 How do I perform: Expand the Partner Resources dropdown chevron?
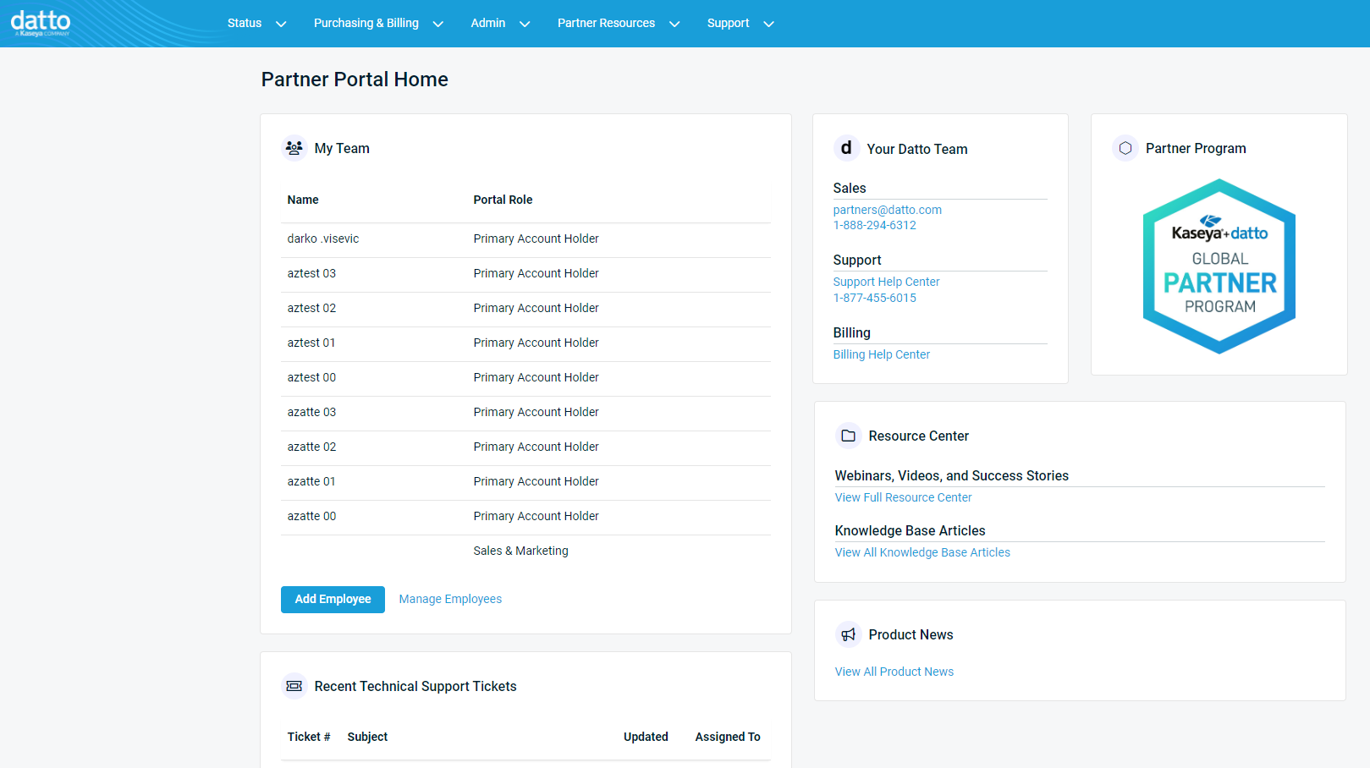point(674,24)
